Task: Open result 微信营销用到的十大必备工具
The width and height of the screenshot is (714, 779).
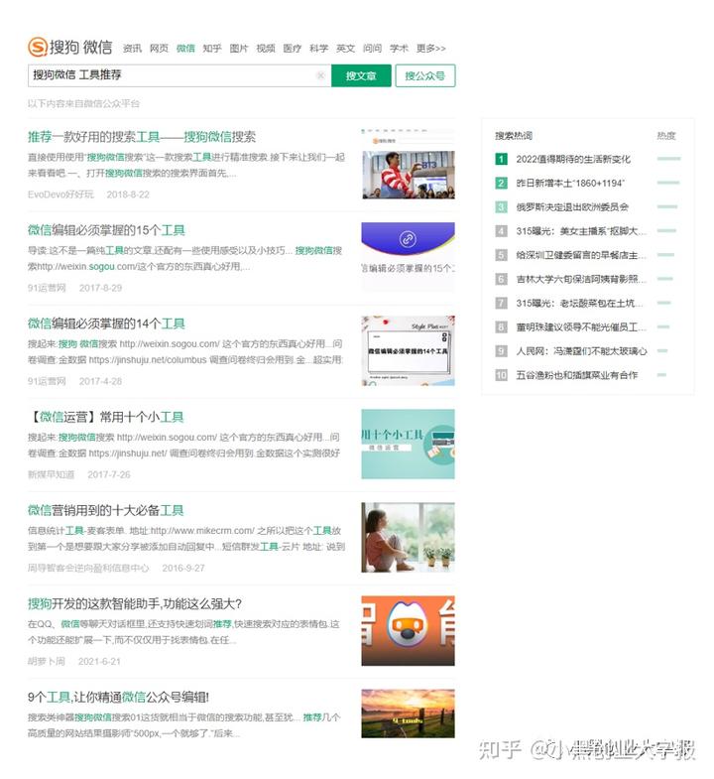Action: (106, 510)
